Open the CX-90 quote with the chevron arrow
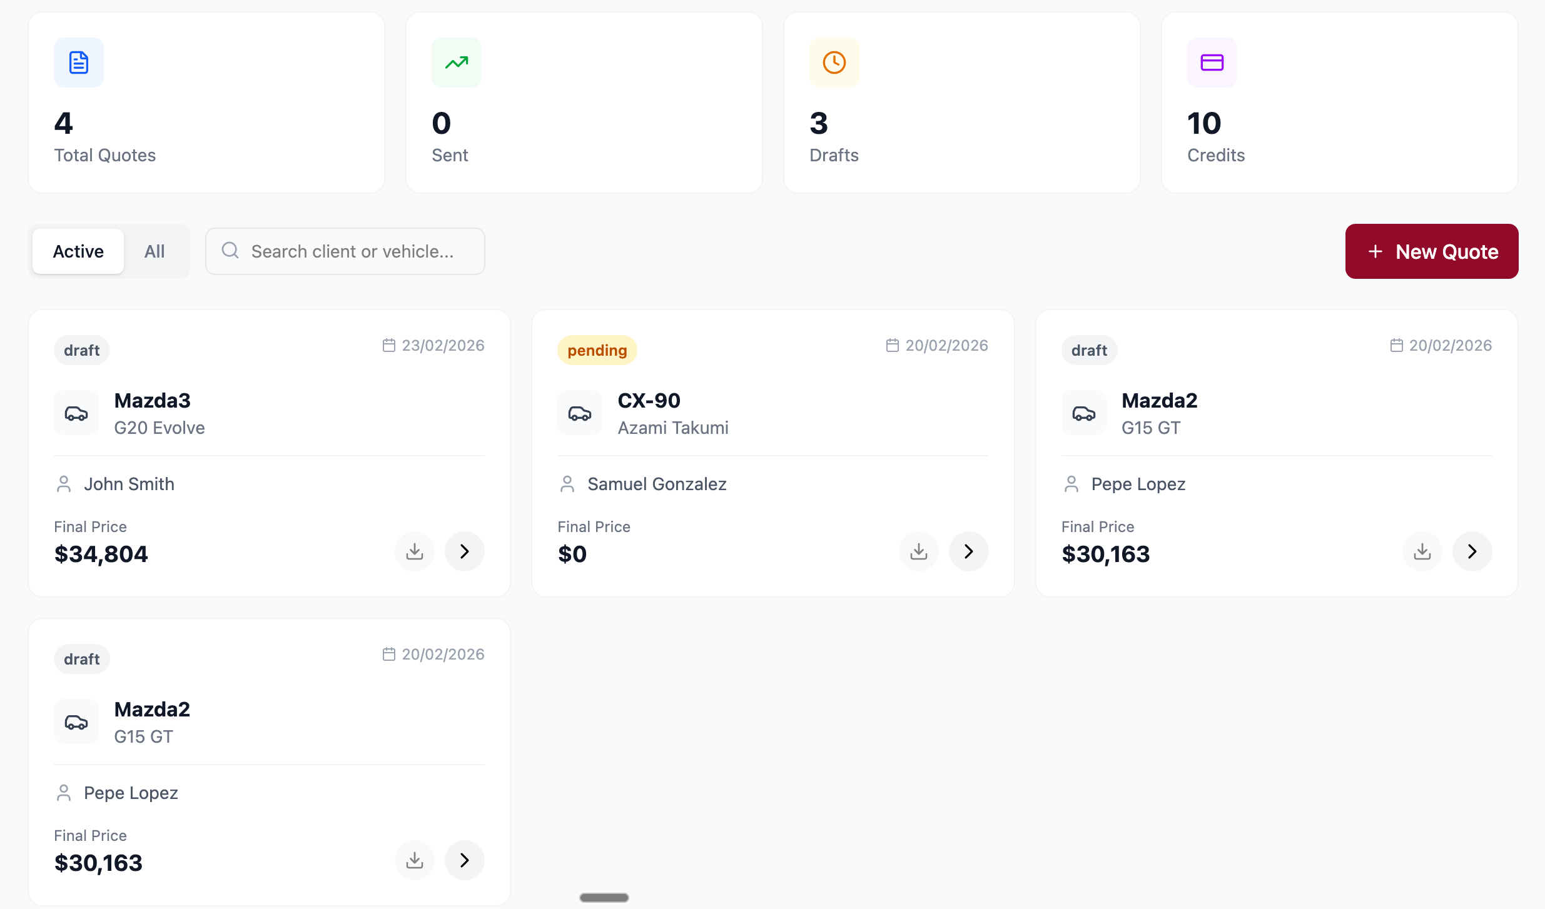Screen dimensions: 1545x909 coord(968,551)
